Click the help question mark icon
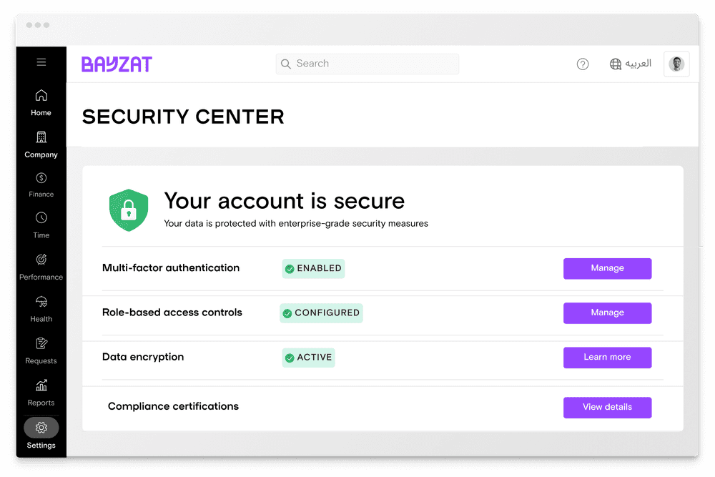Viewport: 715px width, 477px height. coord(583,64)
